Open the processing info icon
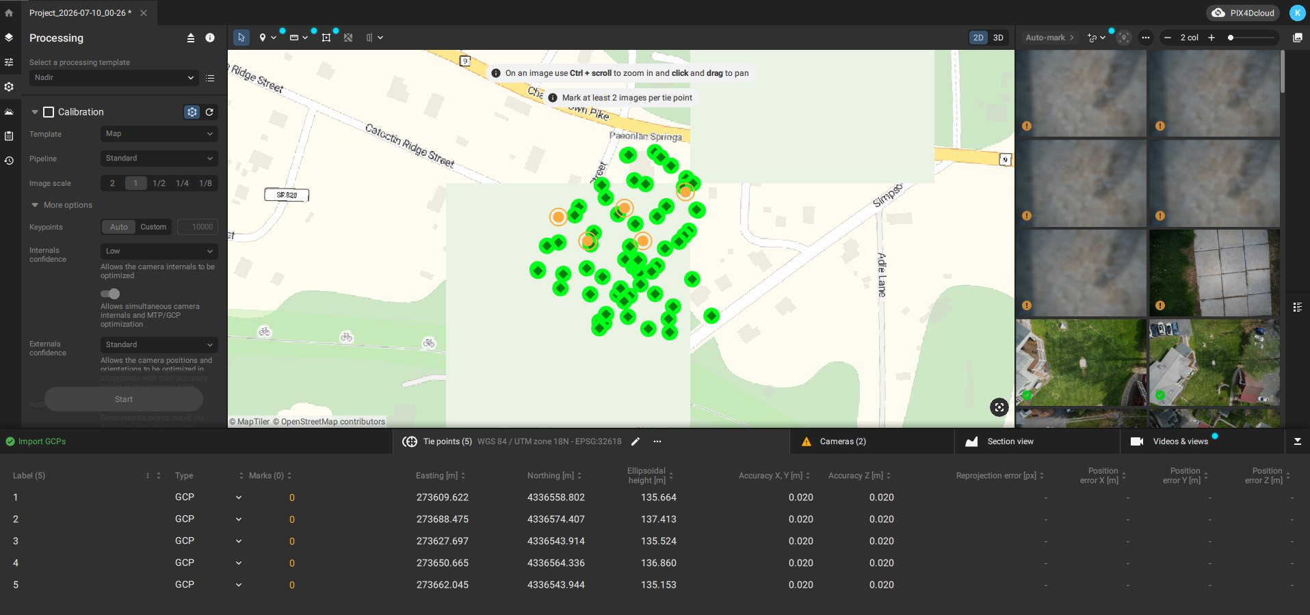 click(210, 38)
